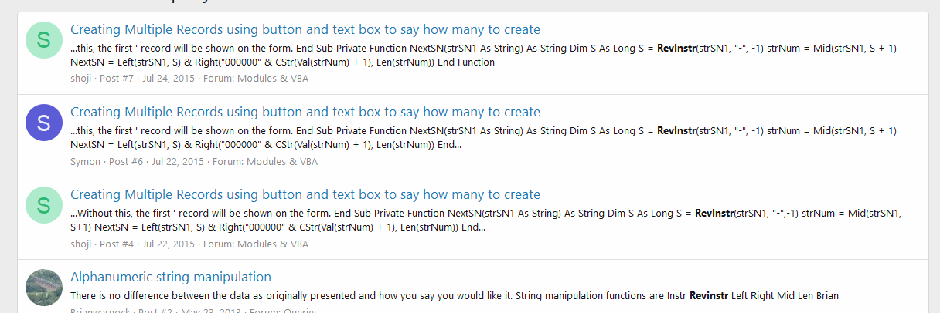The image size is (940, 313).
Task: Open the Alphanumeric string manipulation thread
Action: pos(170,277)
